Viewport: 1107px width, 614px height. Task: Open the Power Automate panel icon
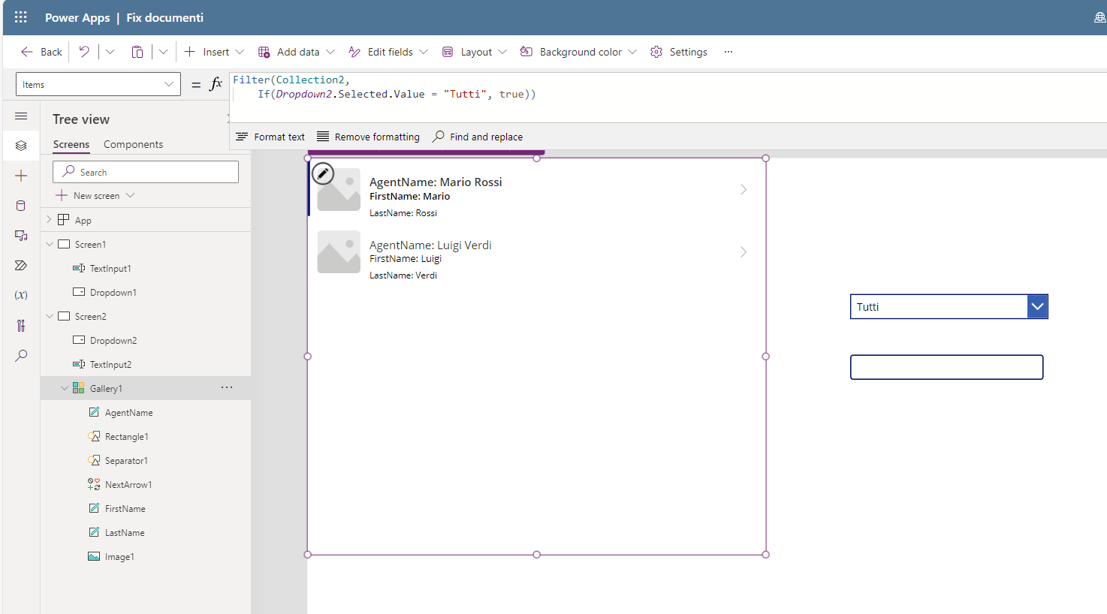[x=20, y=265]
